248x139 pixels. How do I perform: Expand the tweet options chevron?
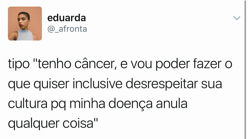point(237,18)
